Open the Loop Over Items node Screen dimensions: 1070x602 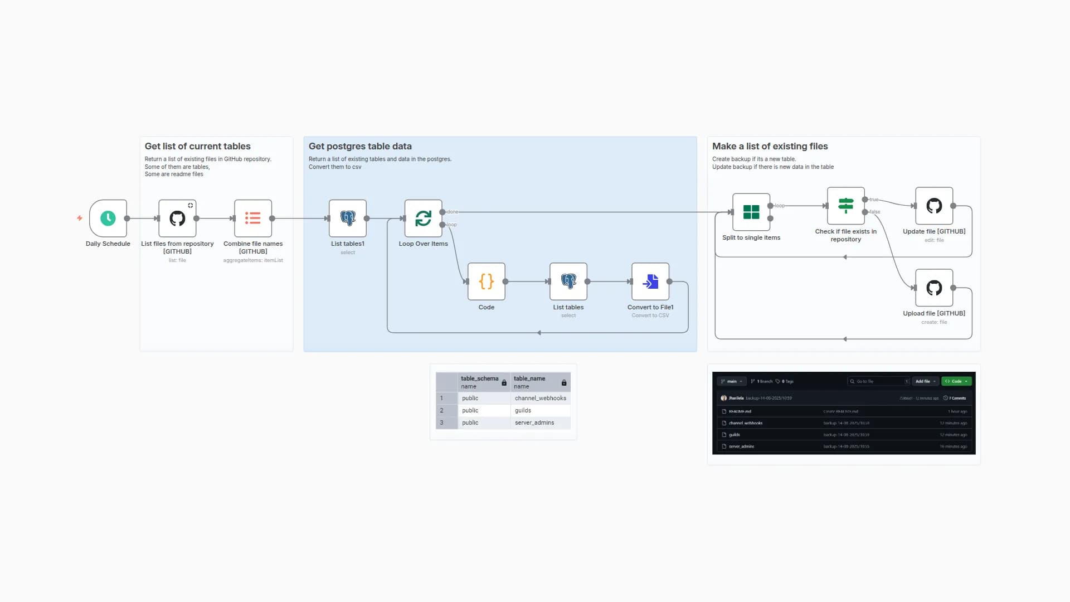coord(423,219)
